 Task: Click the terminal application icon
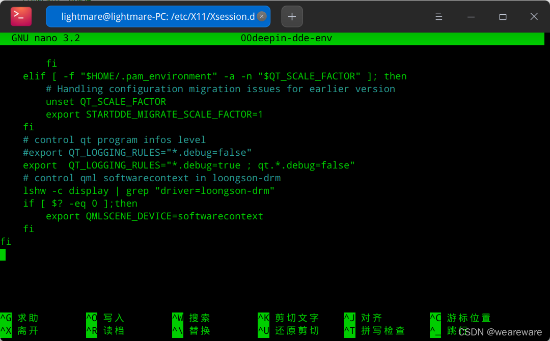20,16
